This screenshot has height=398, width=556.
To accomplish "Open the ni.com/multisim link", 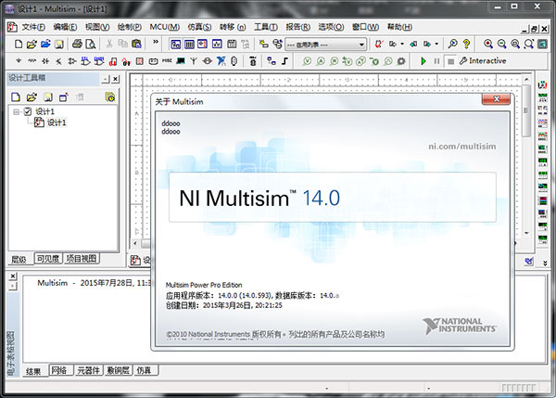I will coord(461,147).
